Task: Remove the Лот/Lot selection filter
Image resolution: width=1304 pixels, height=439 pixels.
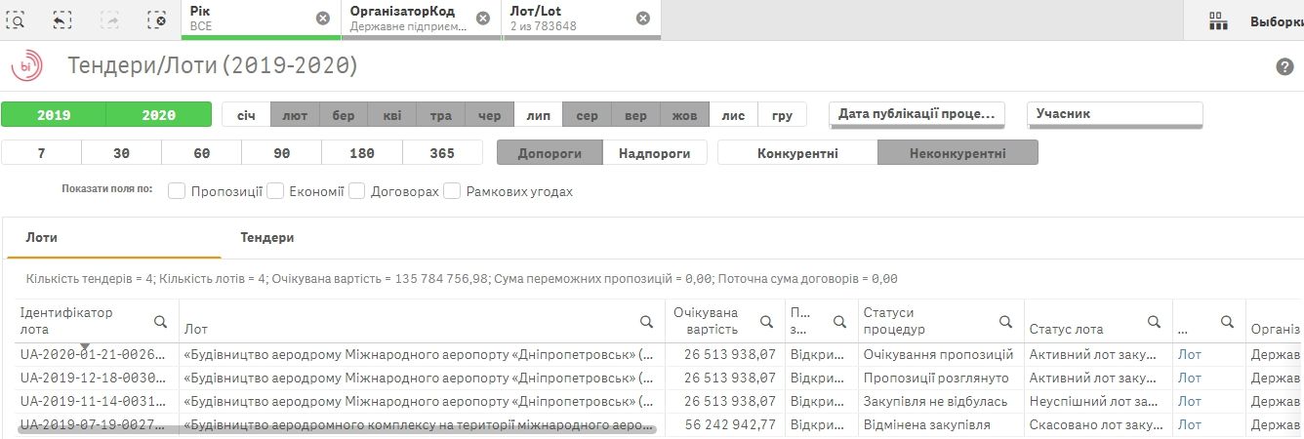Action: (x=642, y=19)
